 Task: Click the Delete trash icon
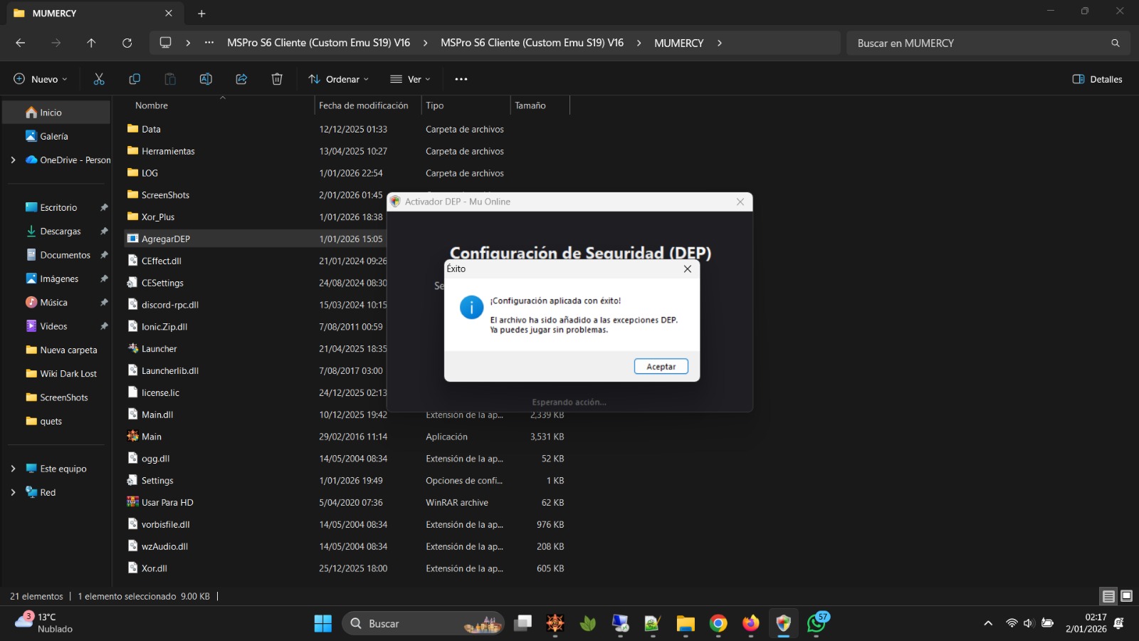pyautogui.click(x=277, y=79)
